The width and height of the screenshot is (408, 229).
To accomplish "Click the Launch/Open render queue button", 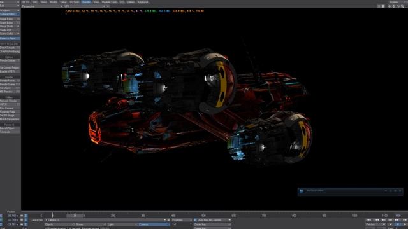I will [10, 128].
